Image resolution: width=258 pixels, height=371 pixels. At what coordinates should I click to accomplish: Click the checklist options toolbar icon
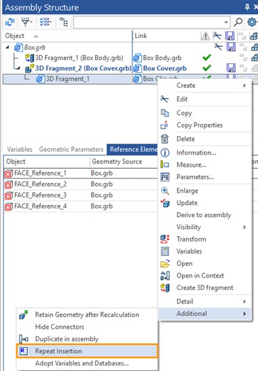click(45, 22)
